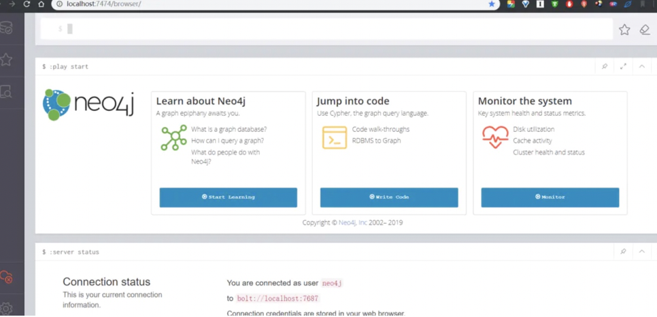The image size is (657, 317).
Task: Open the red cloud sync sidebar icon
Action: pyautogui.click(x=6, y=277)
